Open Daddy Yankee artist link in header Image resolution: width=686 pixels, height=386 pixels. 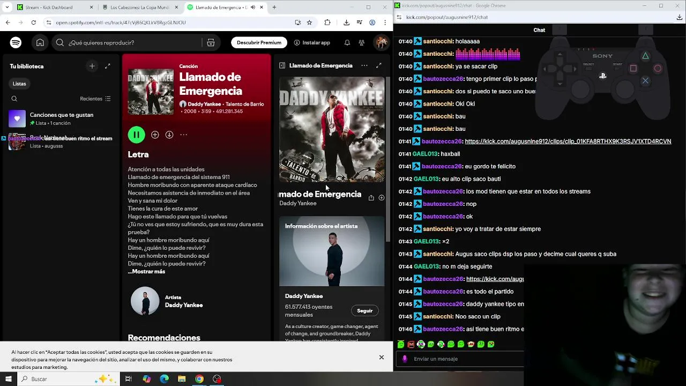coord(204,104)
